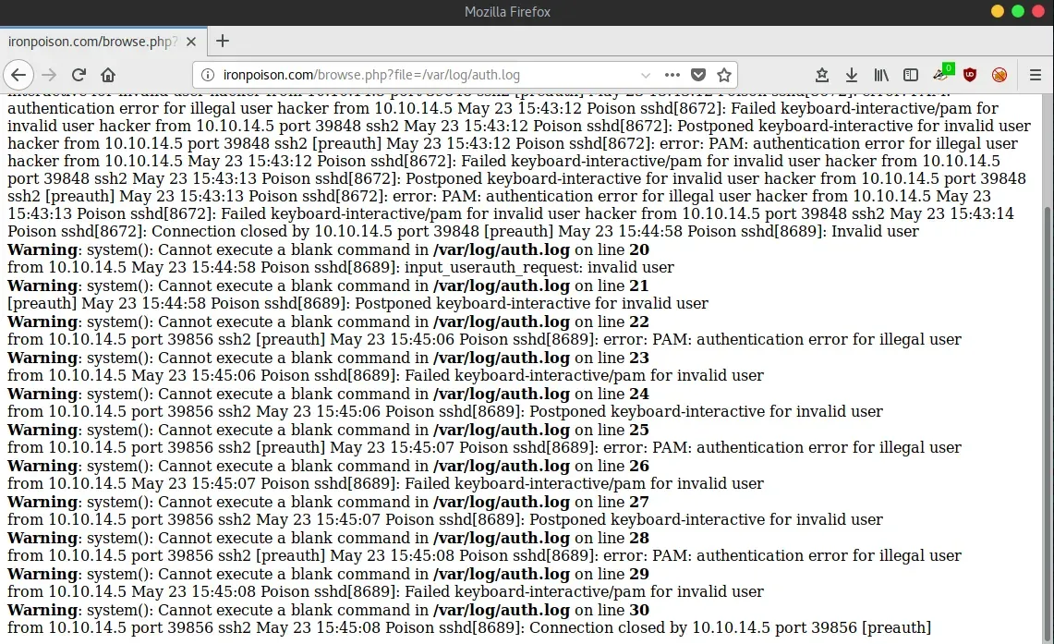1054x644 pixels.
Task: Select the ironpoison.com browse.php tab
Action: coord(91,42)
